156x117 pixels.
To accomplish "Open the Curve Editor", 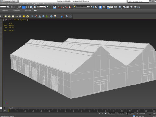I will [112, 7].
